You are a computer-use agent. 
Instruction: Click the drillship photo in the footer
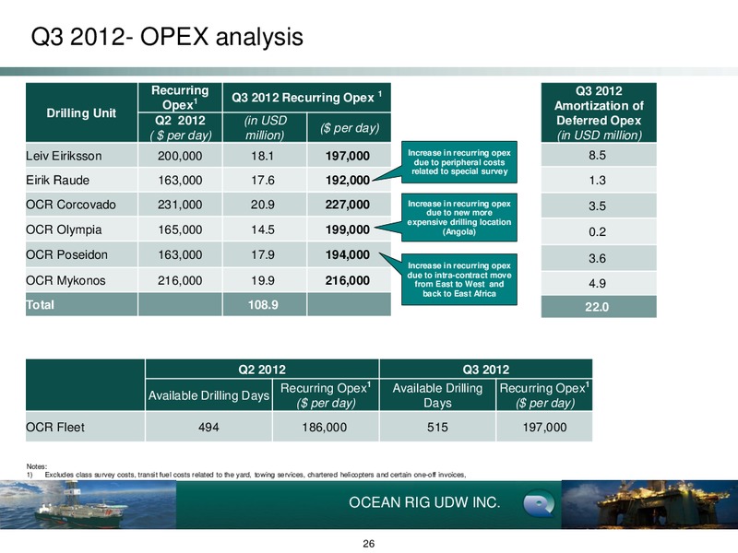[88, 504]
